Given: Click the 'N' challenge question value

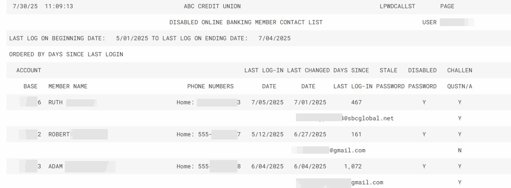Looking at the screenshot, I should pos(460,150).
